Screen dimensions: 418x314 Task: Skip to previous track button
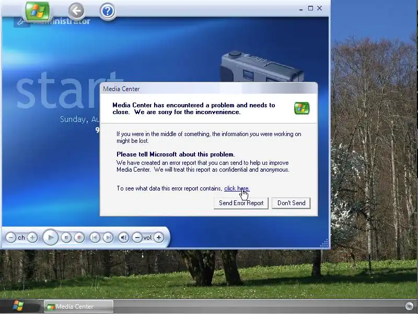point(95,238)
